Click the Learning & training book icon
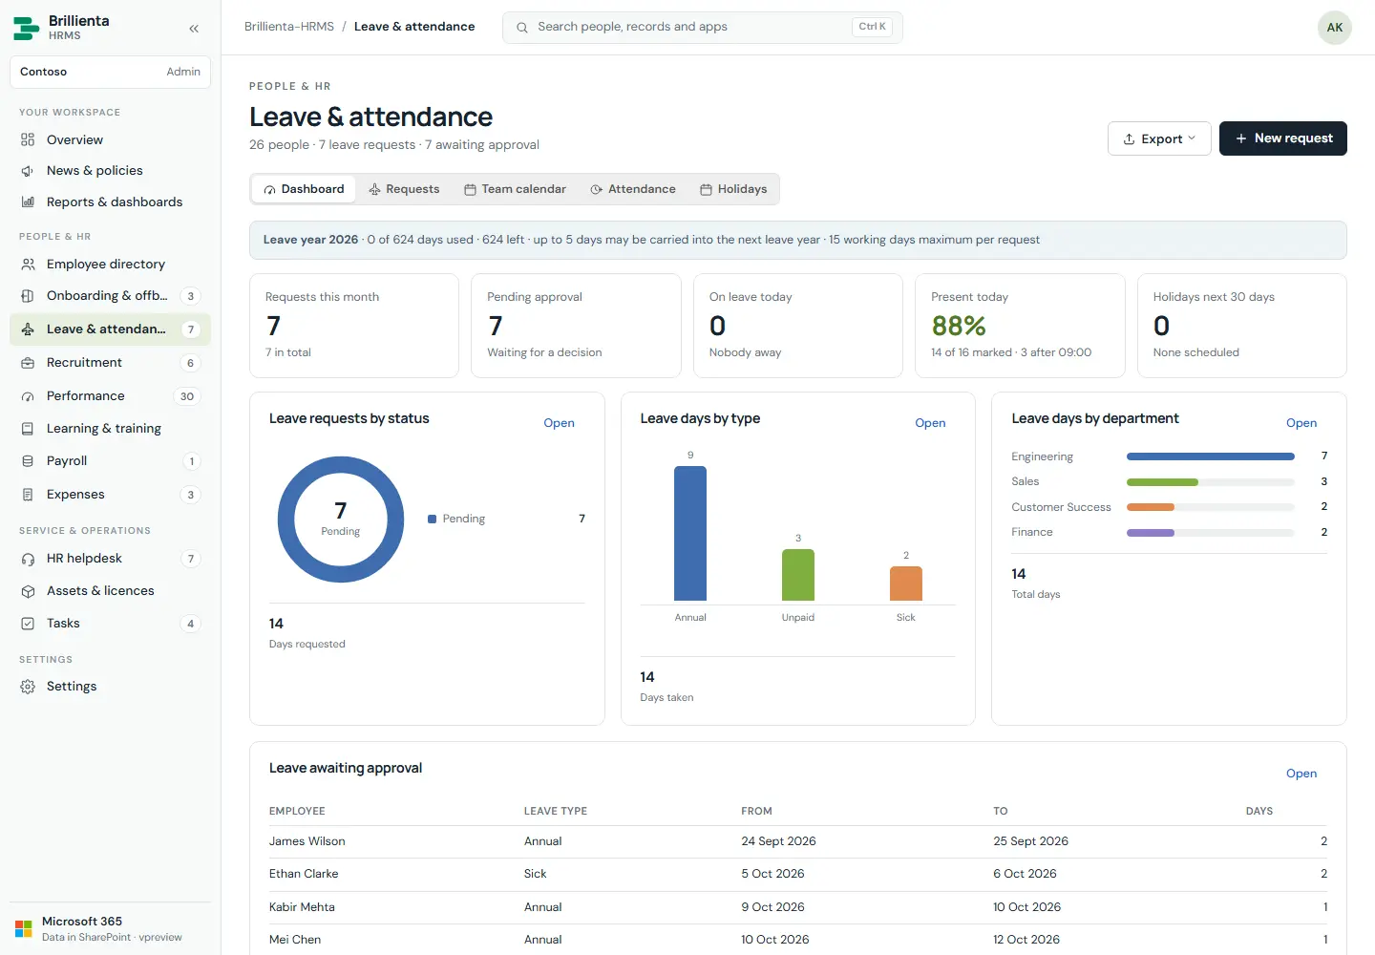The image size is (1375, 955). point(28,429)
